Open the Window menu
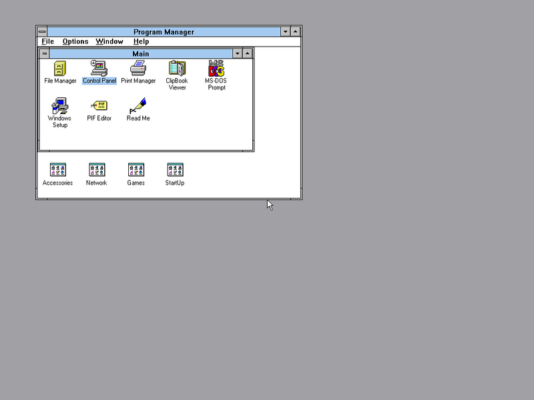Image resolution: width=534 pixels, height=400 pixels. 109,41
